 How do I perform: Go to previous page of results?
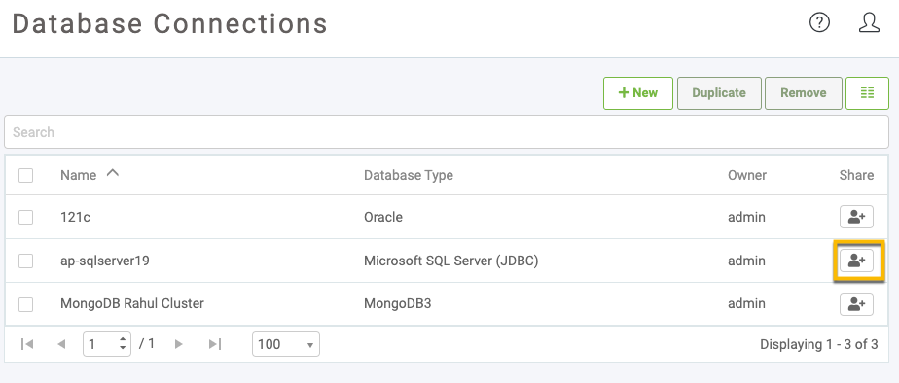(62, 344)
